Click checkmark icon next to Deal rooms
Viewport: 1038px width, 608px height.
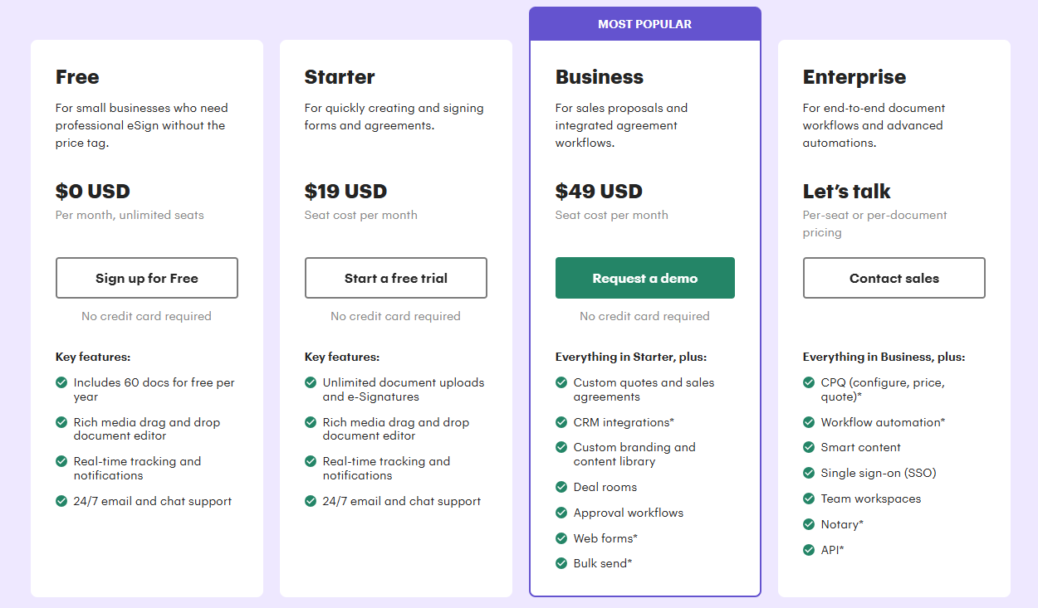tap(561, 487)
